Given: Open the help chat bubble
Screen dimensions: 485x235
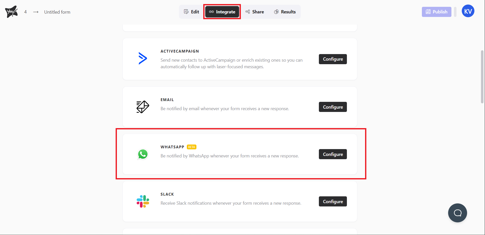Looking at the screenshot, I should click(457, 213).
